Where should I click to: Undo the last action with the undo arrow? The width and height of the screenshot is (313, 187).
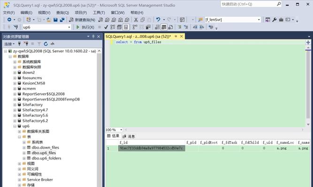click(158, 20)
